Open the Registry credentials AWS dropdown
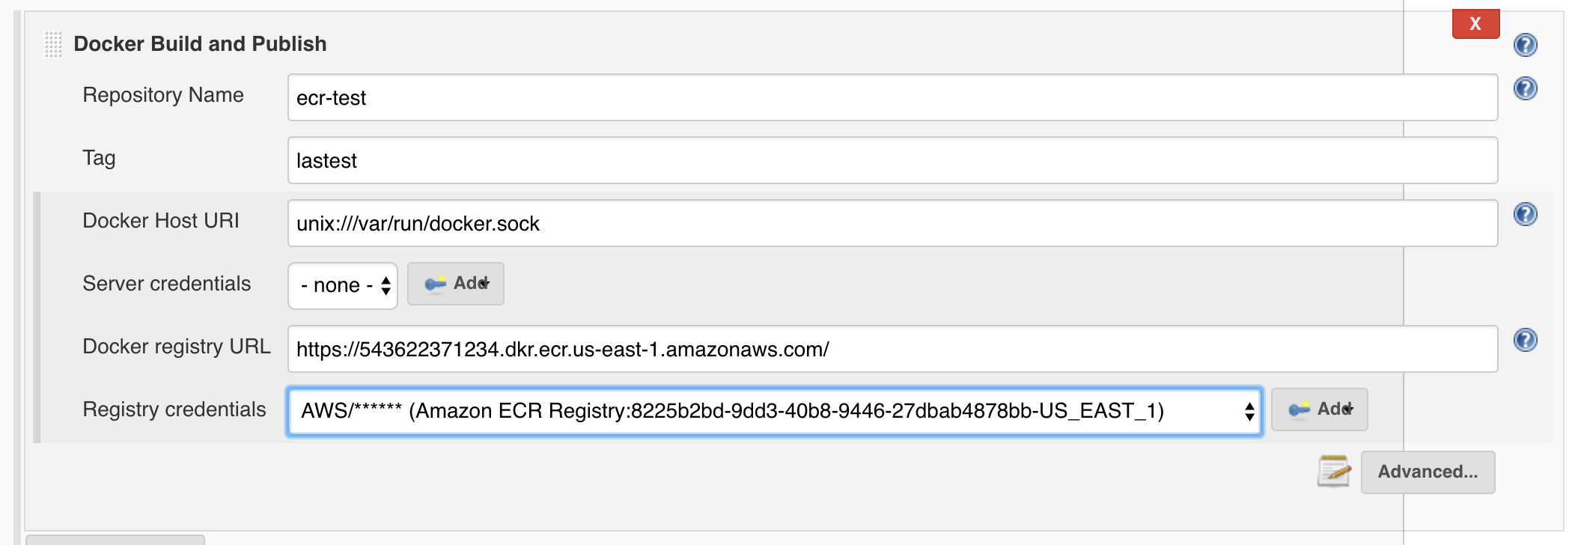This screenshot has width=1584, height=545. point(749,409)
